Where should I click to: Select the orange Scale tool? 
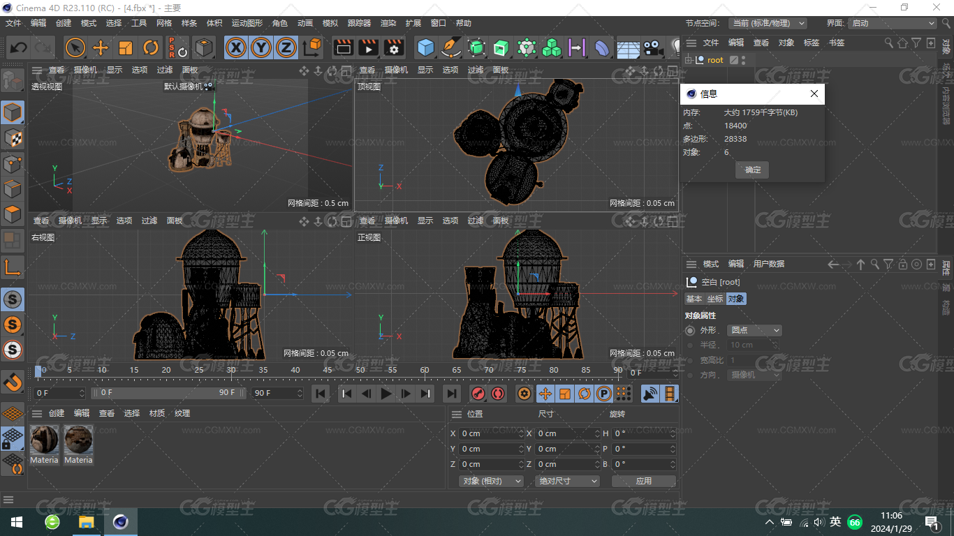pos(126,47)
